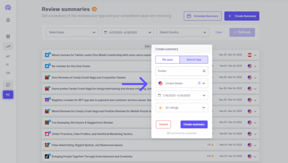Select the RS sidebar item
This screenshot has width=288, height=163.
pos(8,95)
